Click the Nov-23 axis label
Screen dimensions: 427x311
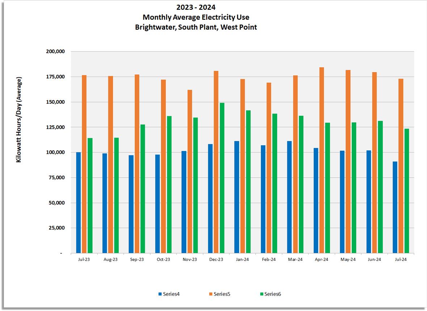coord(190,259)
